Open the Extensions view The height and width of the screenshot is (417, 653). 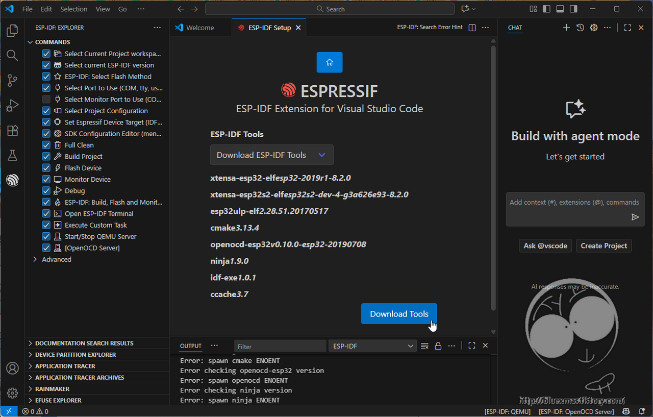[12, 131]
